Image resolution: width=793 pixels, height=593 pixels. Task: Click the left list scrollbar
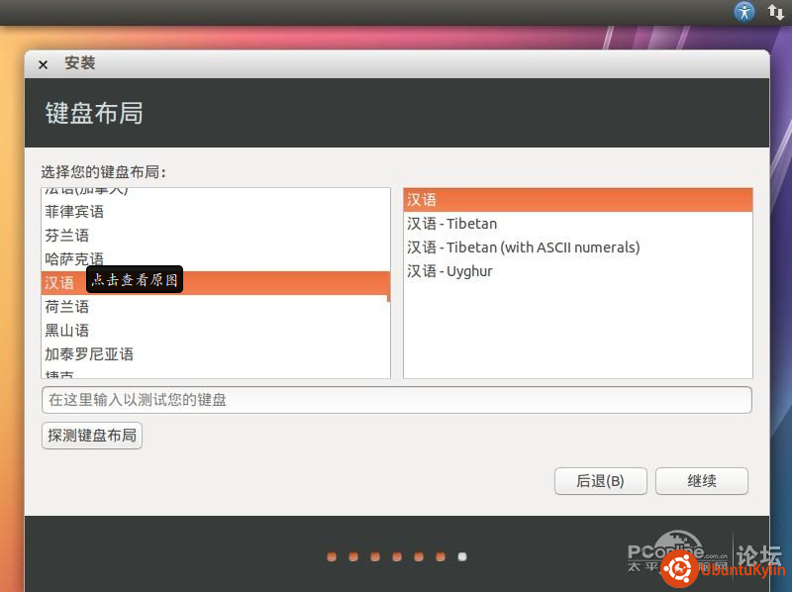click(388, 287)
